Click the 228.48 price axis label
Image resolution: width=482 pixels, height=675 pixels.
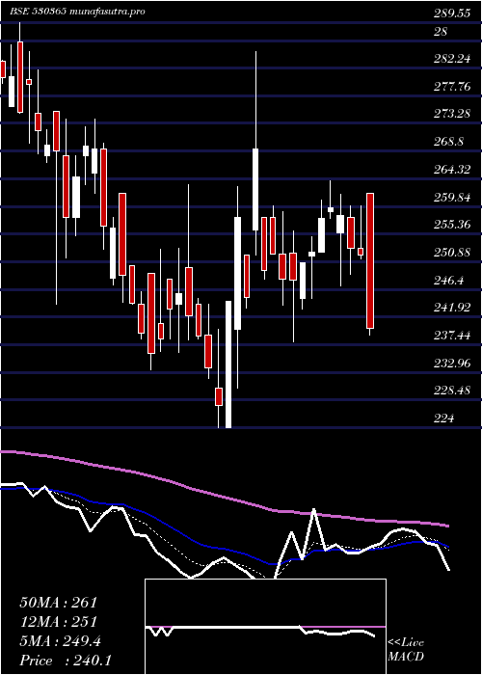pyautogui.click(x=452, y=391)
